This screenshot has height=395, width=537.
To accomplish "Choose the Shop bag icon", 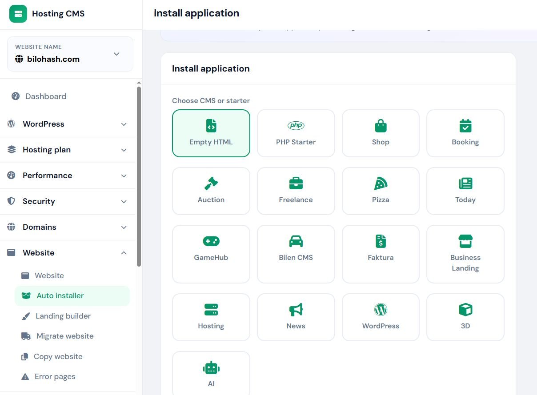I will pos(381,126).
